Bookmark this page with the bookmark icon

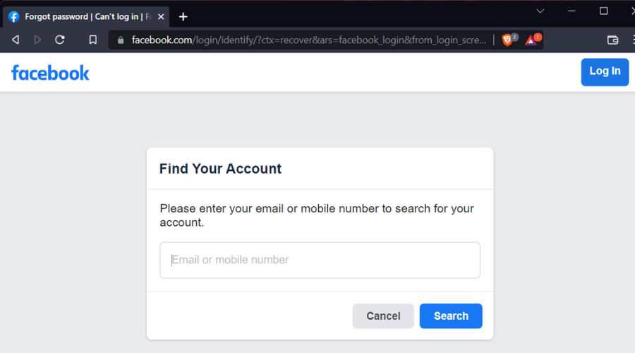92,40
